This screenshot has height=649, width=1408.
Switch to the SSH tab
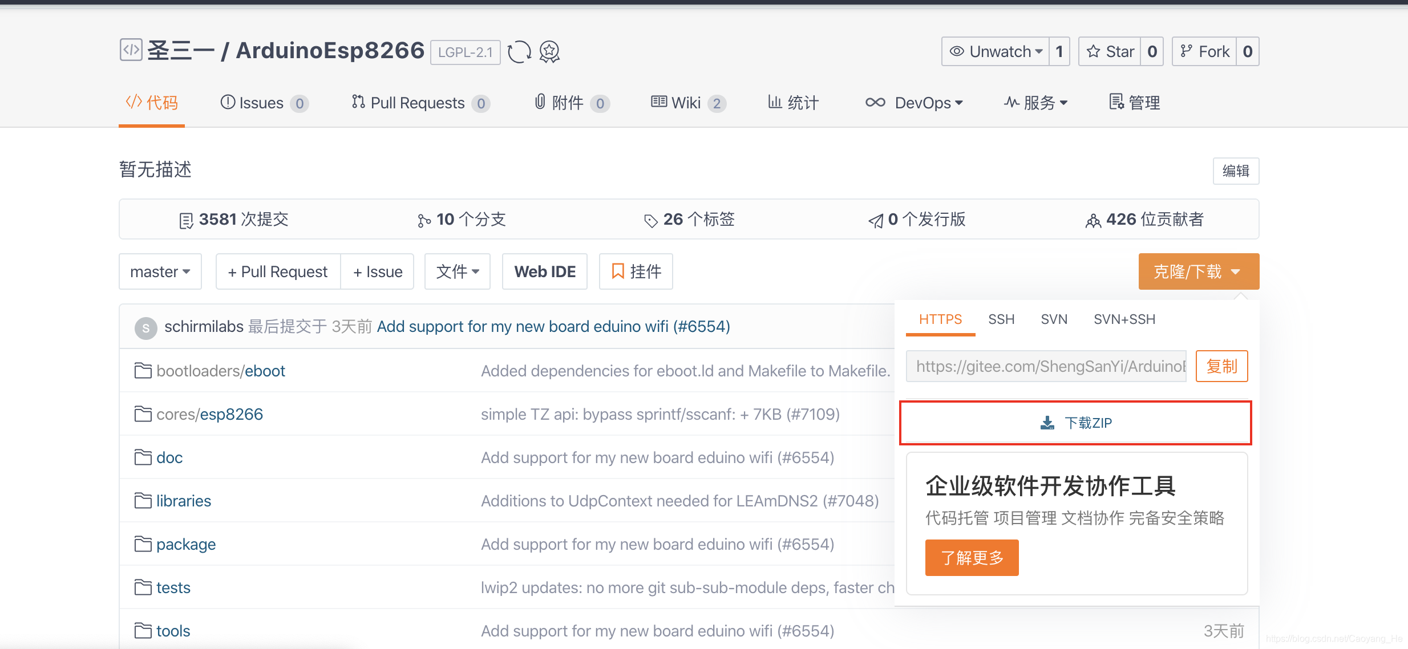pos(1001,319)
